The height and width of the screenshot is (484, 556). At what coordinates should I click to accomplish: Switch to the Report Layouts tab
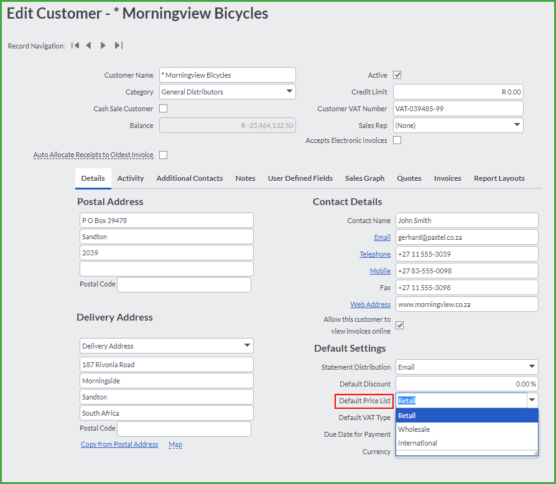point(499,178)
